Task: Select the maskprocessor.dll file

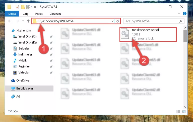Action: point(148,34)
